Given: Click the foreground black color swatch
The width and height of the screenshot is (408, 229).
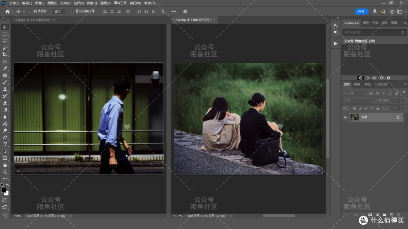Looking at the screenshot, I should coord(3,191).
